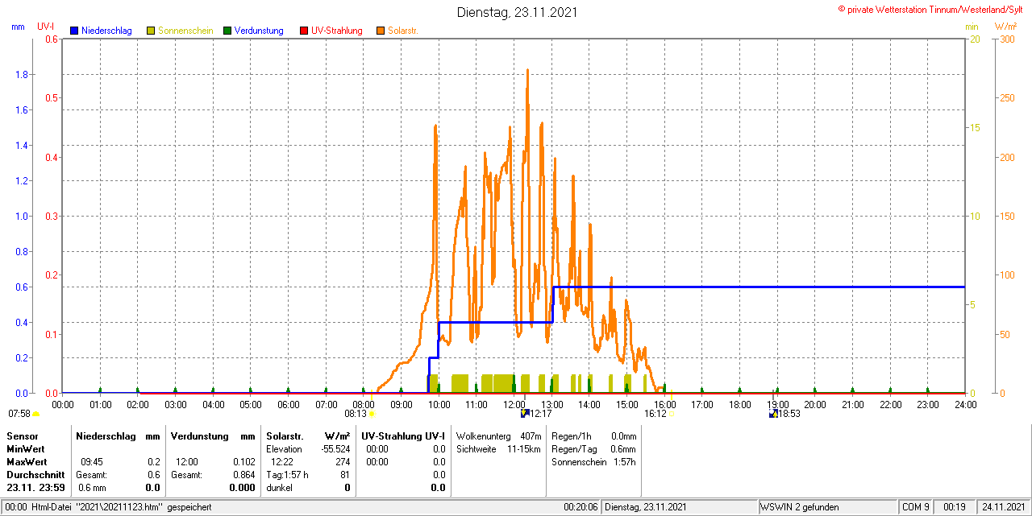Click the 09:45 rainfall max time

(x=91, y=462)
